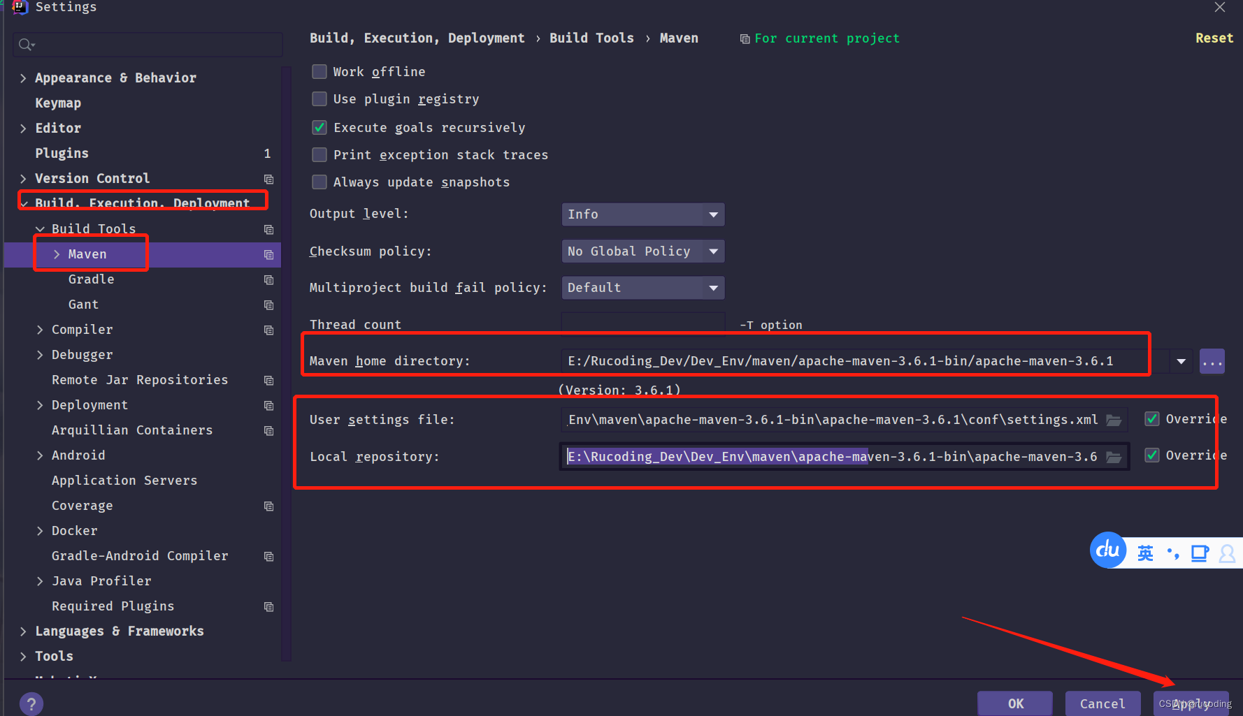Click the project-level icon beside Version Control
This screenshot has height=716, width=1243.
pos(268,179)
